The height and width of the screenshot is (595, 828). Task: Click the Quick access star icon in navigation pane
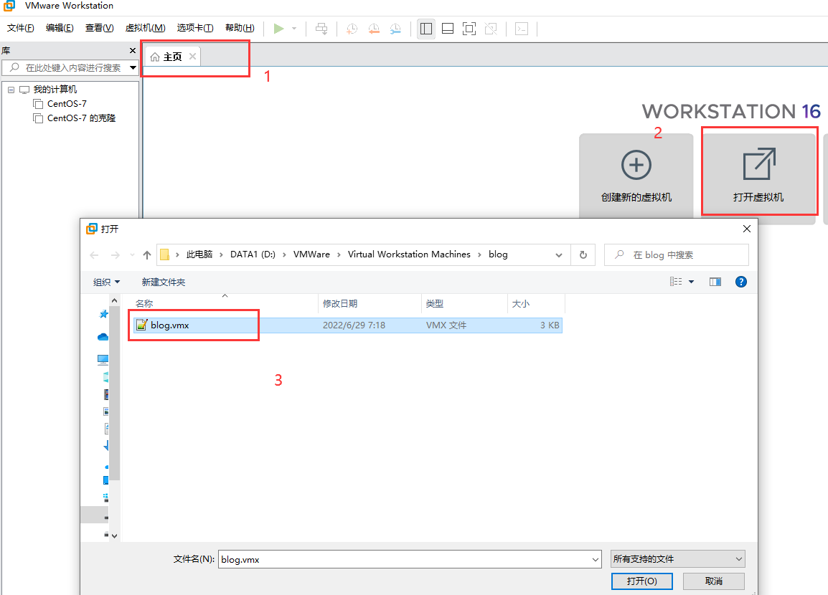tap(103, 314)
